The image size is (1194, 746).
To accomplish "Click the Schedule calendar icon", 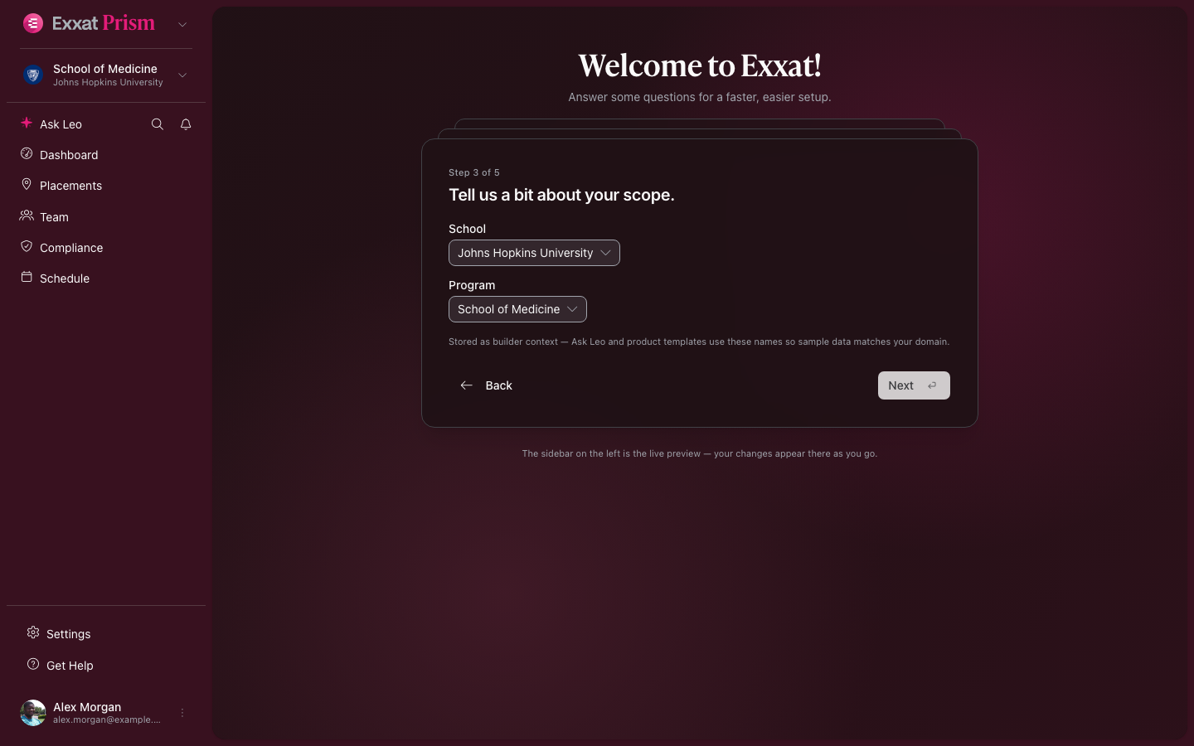I will tap(27, 277).
